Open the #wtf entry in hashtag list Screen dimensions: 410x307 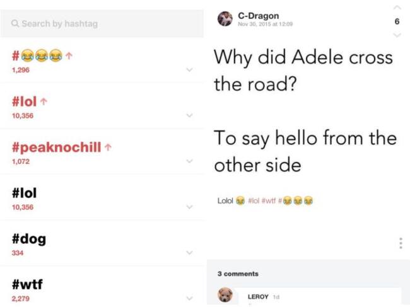(x=28, y=285)
